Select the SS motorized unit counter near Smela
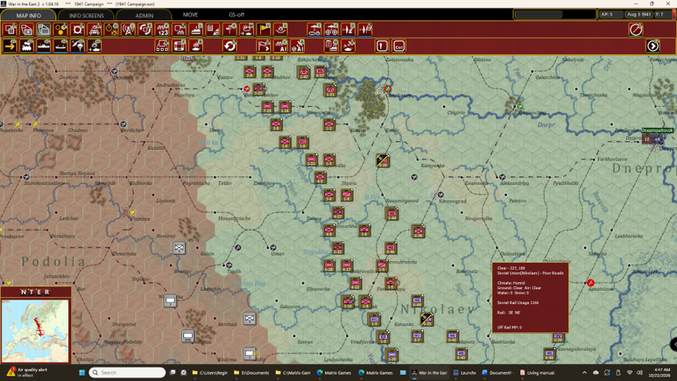 tap(382, 161)
